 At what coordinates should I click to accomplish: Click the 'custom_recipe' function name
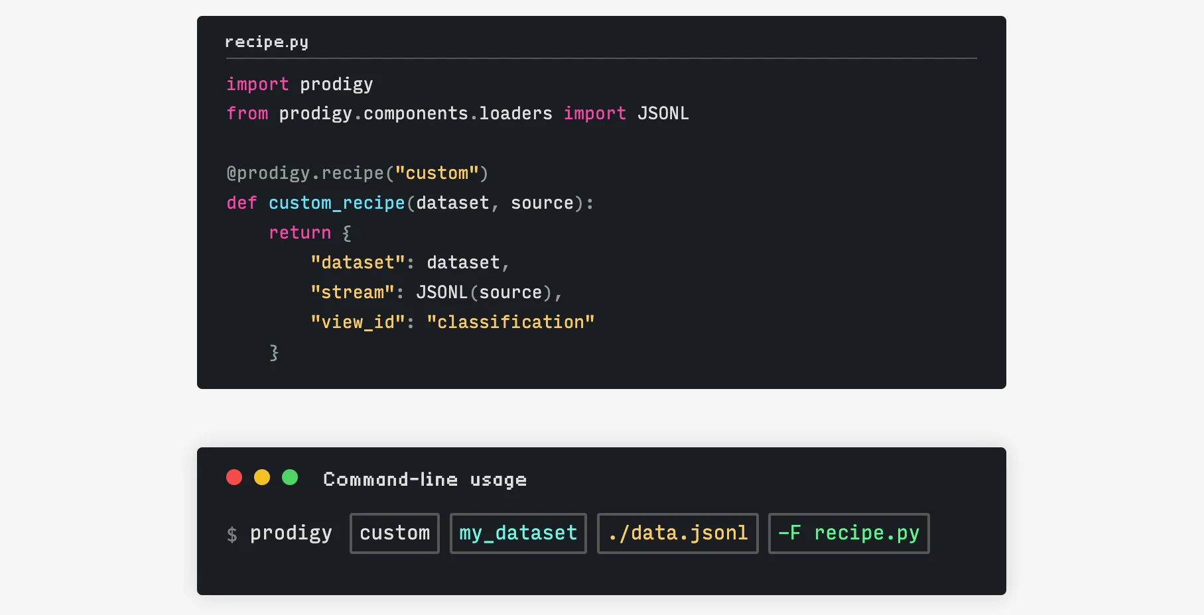tap(337, 203)
